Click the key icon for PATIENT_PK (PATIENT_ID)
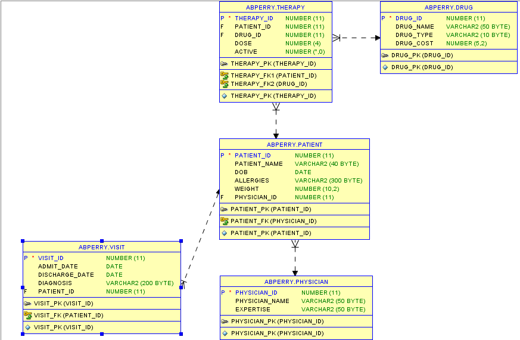 point(224,209)
